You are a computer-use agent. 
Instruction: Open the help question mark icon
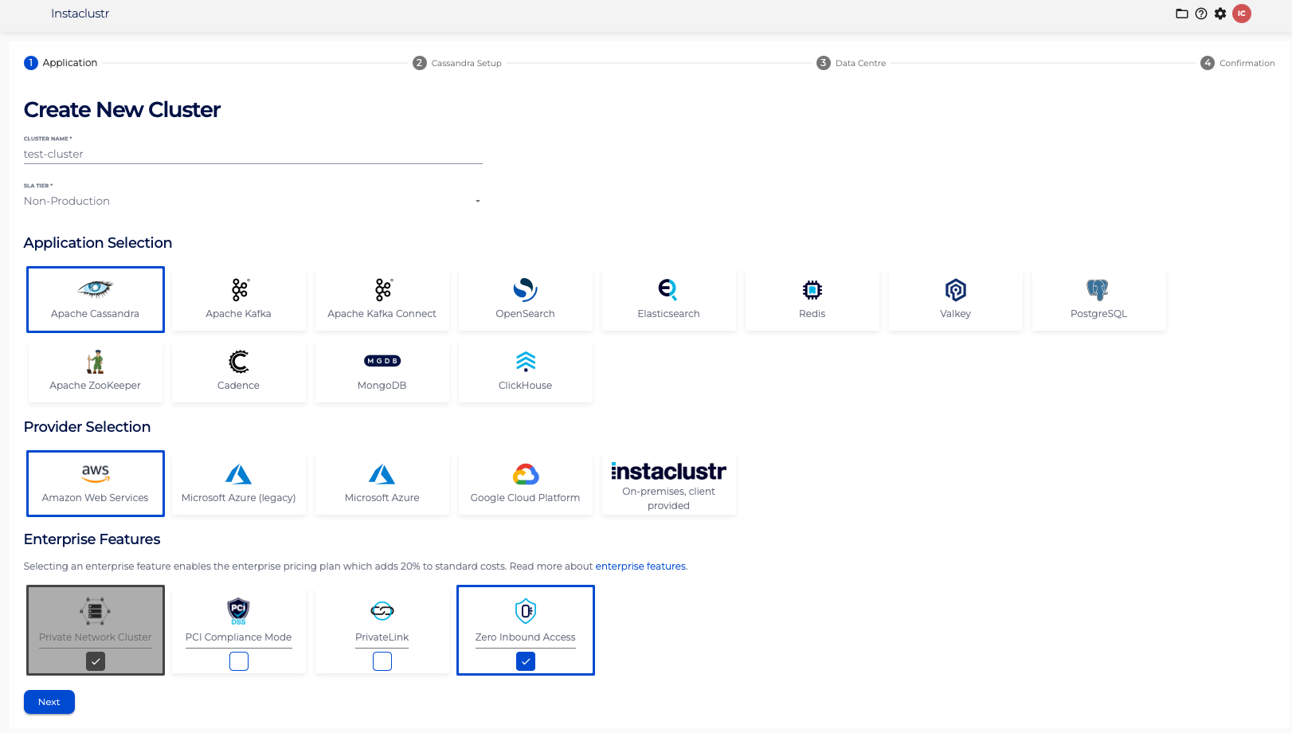tap(1201, 14)
